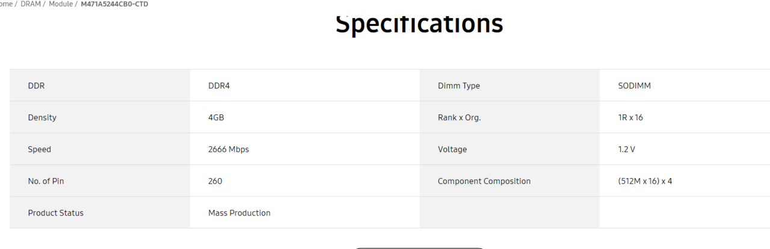Click the (512M x 16) x 4 value
The height and width of the screenshot is (249, 770).
645,181
